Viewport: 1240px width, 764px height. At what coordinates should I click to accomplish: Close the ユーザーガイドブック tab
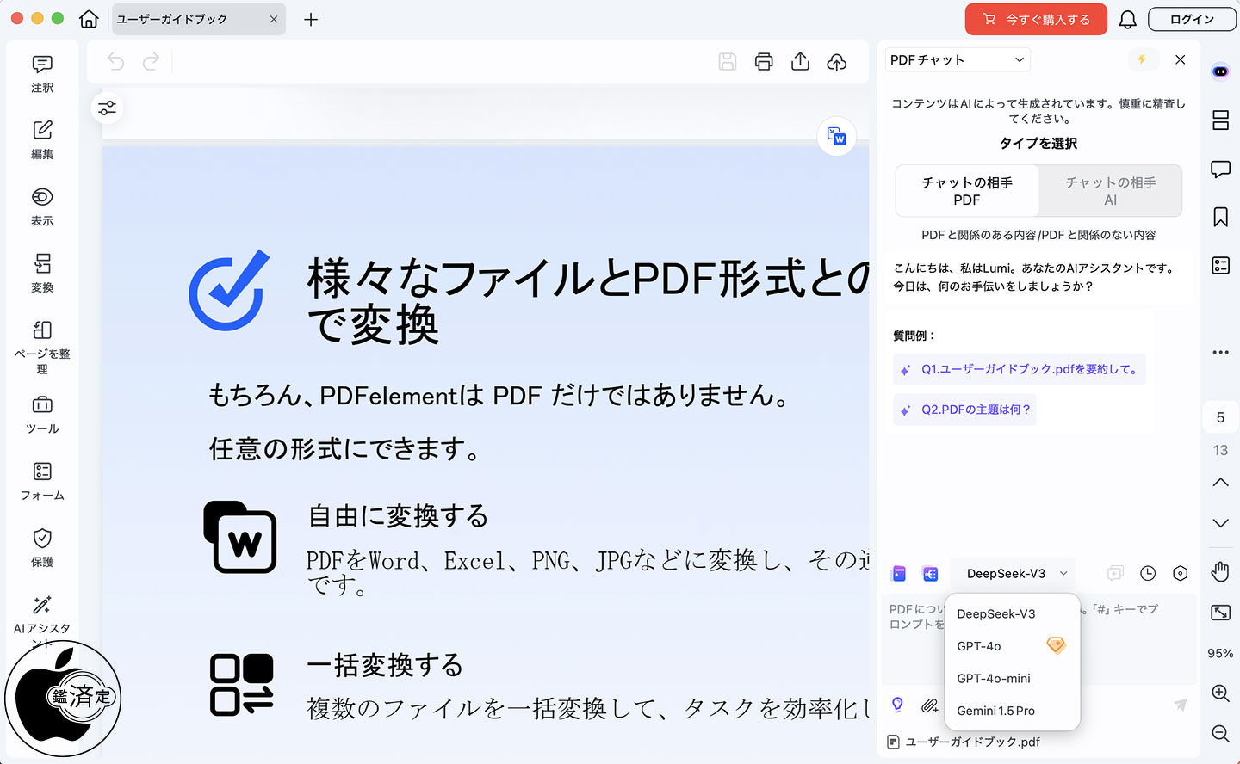pos(274,19)
